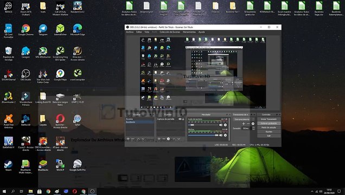Open the Desvanecimiento transition dropdown
The height and width of the screenshot is (195, 345).
(244, 119)
